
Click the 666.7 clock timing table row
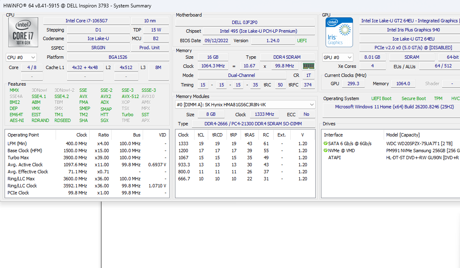[245, 179]
